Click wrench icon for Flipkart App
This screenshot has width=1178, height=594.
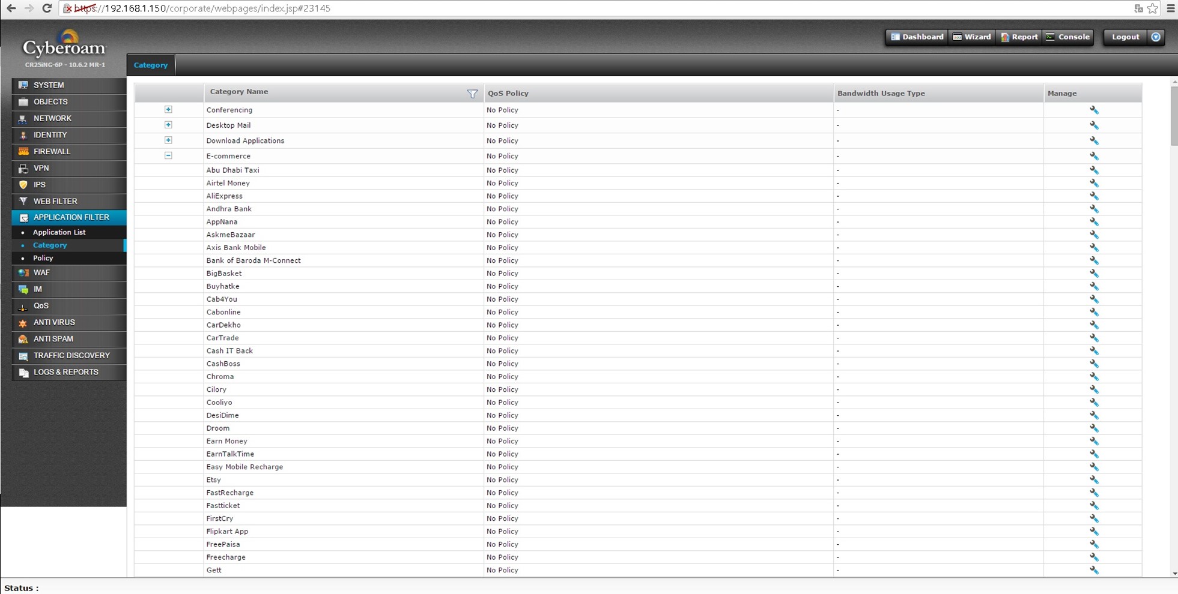click(1094, 532)
